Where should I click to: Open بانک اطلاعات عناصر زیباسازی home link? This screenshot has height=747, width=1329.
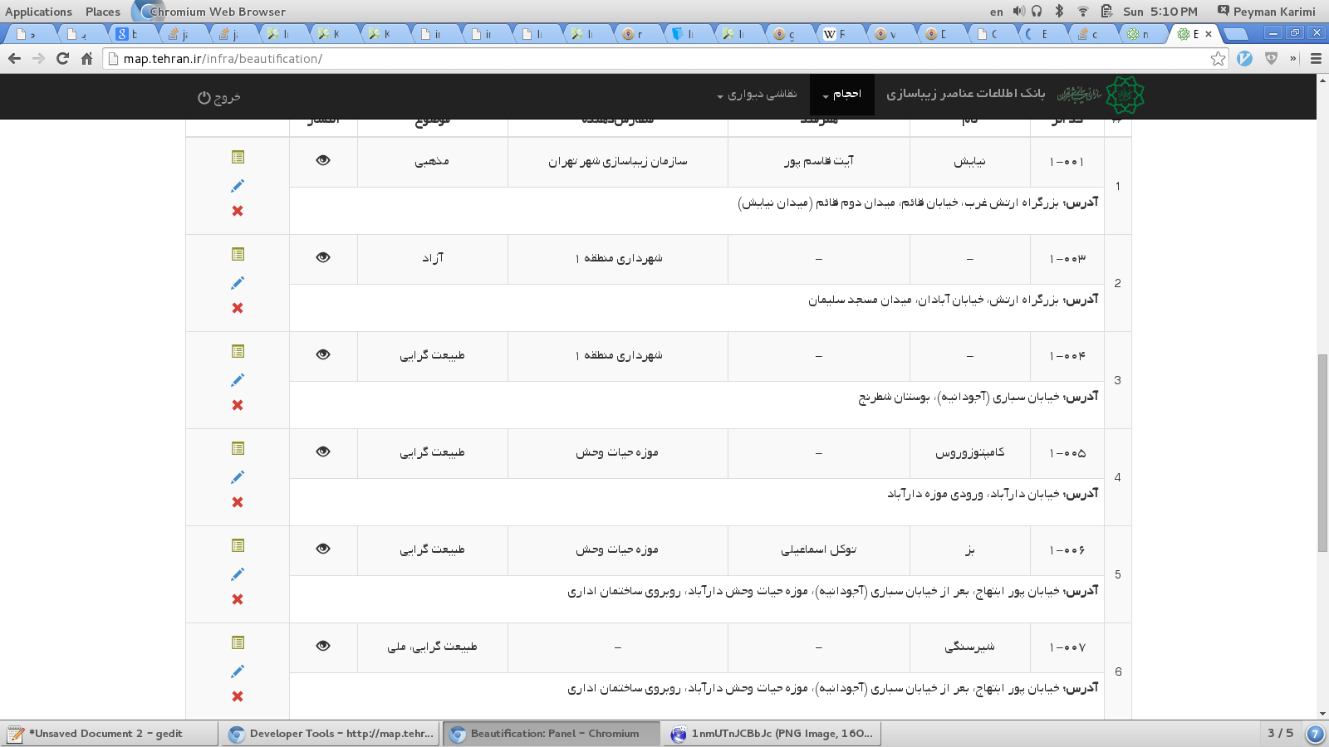pyautogui.click(x=965, y=94)
